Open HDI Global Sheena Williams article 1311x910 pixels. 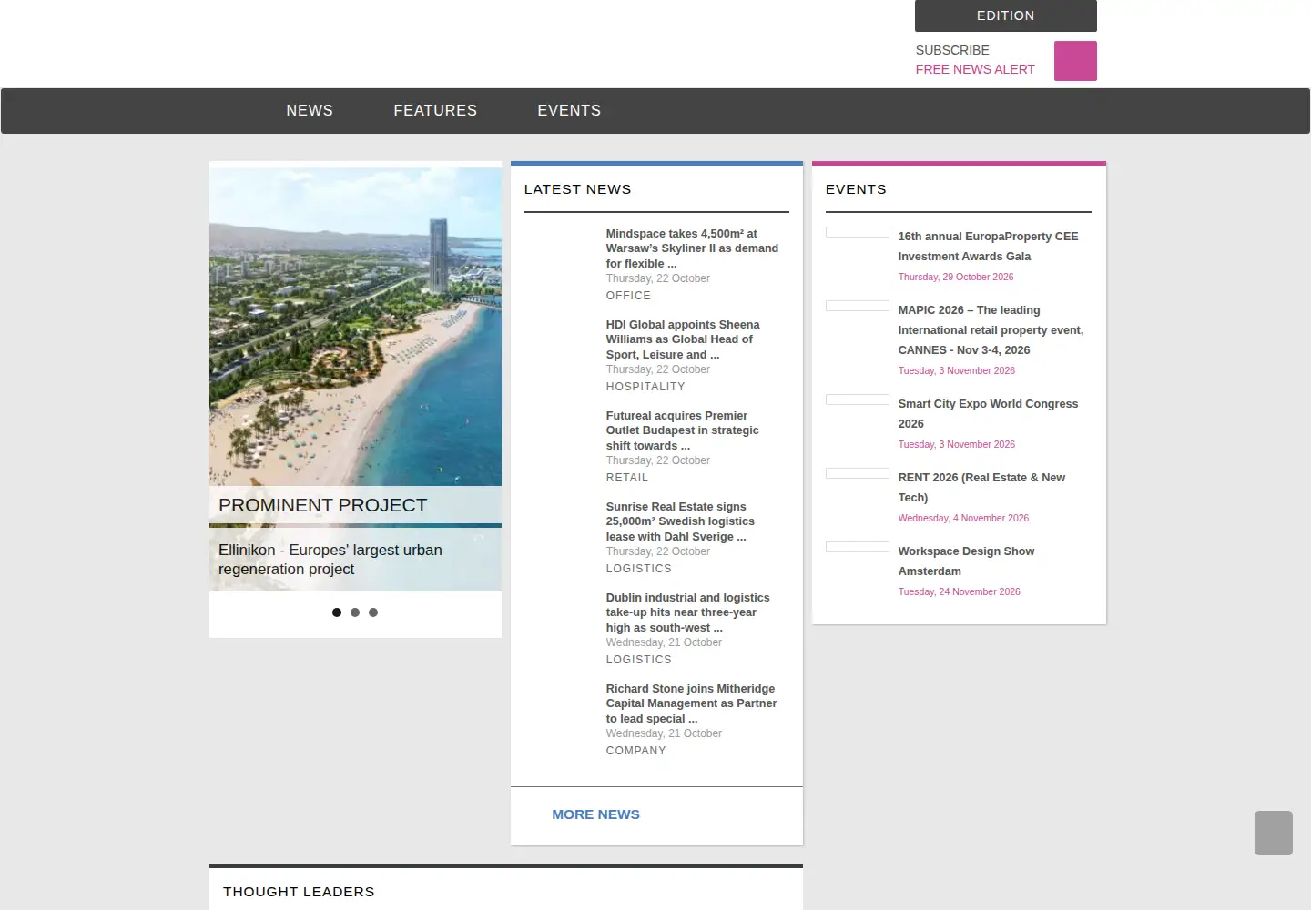pos(683,339)
